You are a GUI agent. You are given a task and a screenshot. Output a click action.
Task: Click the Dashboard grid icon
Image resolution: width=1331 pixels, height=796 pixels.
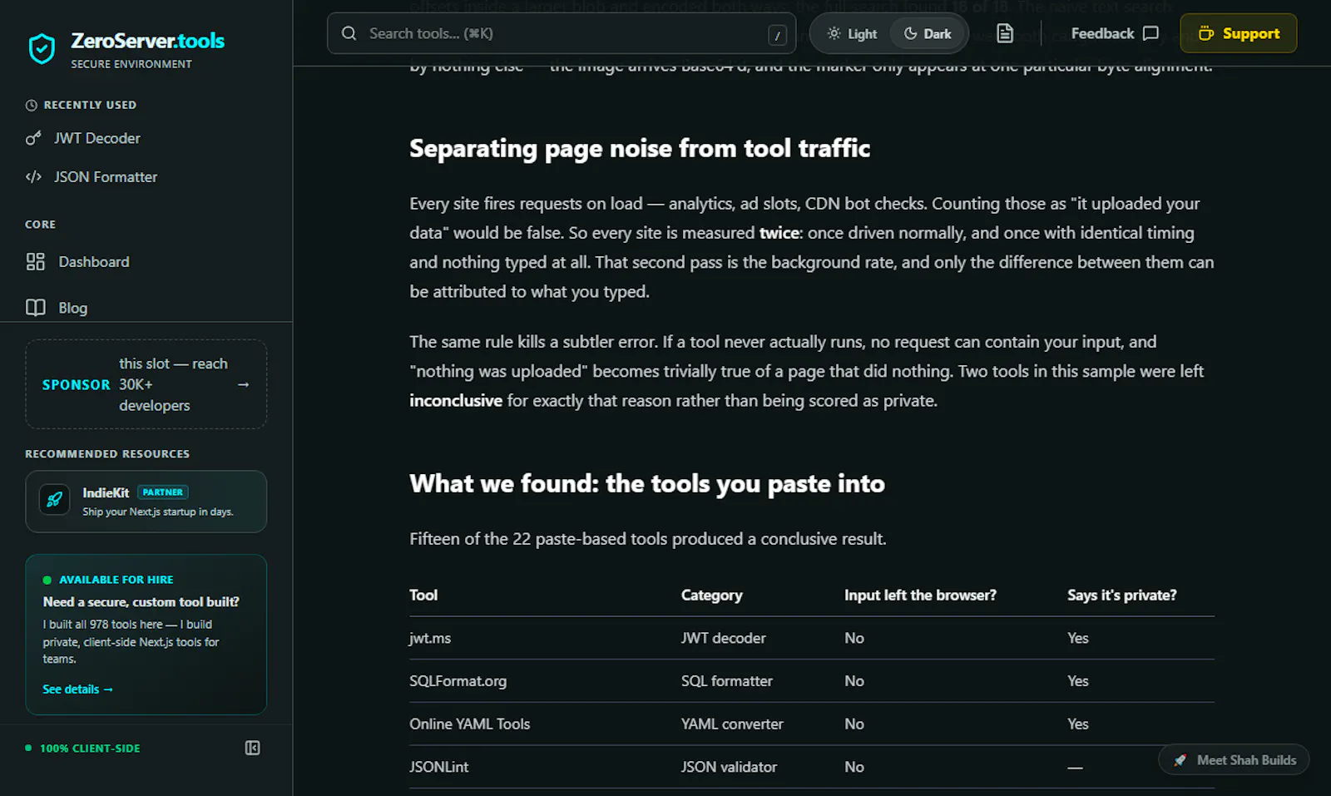point(35,262)
